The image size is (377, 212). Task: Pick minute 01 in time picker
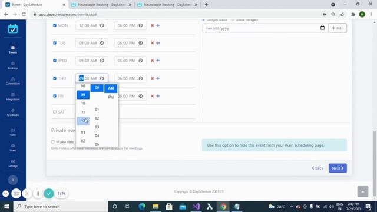pos(97,110)
